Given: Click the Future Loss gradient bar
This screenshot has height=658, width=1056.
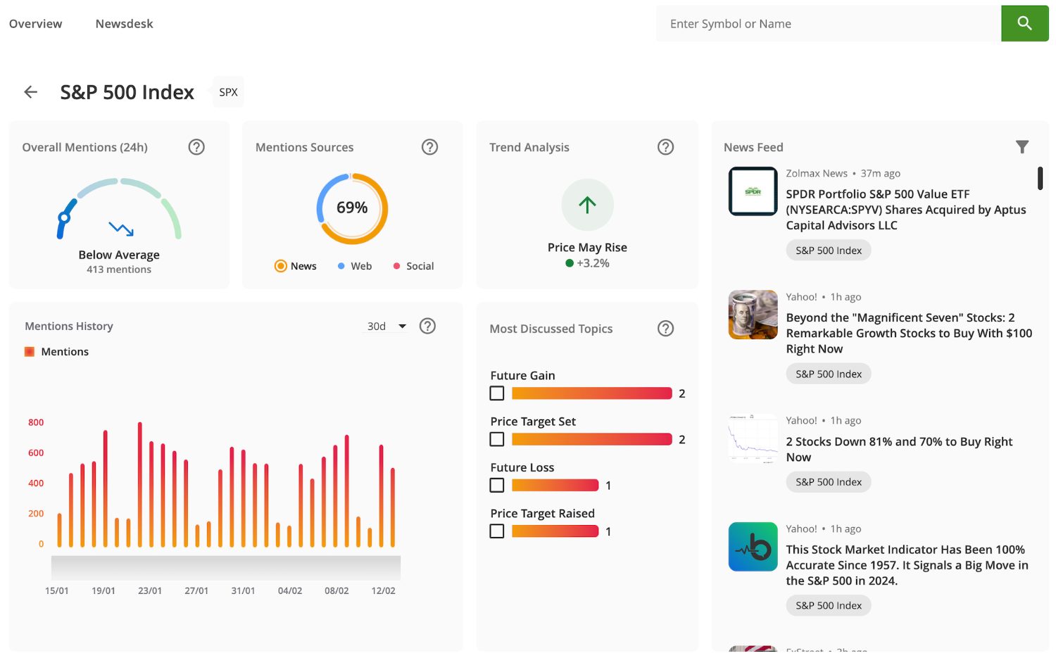Looking at the screenshot, I should 555,486.
